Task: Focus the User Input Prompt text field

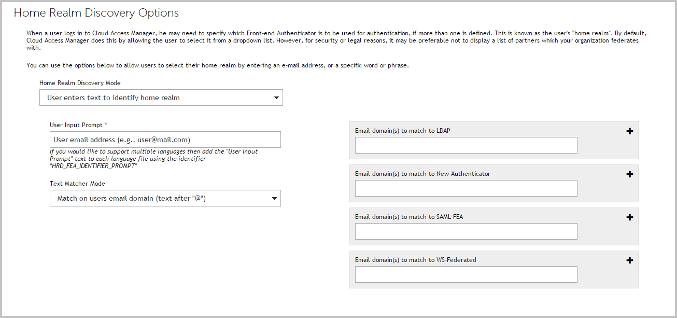Action: point(165,140)
